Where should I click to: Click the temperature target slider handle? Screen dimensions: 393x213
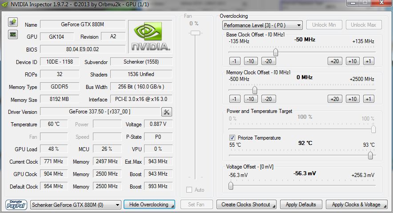pos(370,155)
